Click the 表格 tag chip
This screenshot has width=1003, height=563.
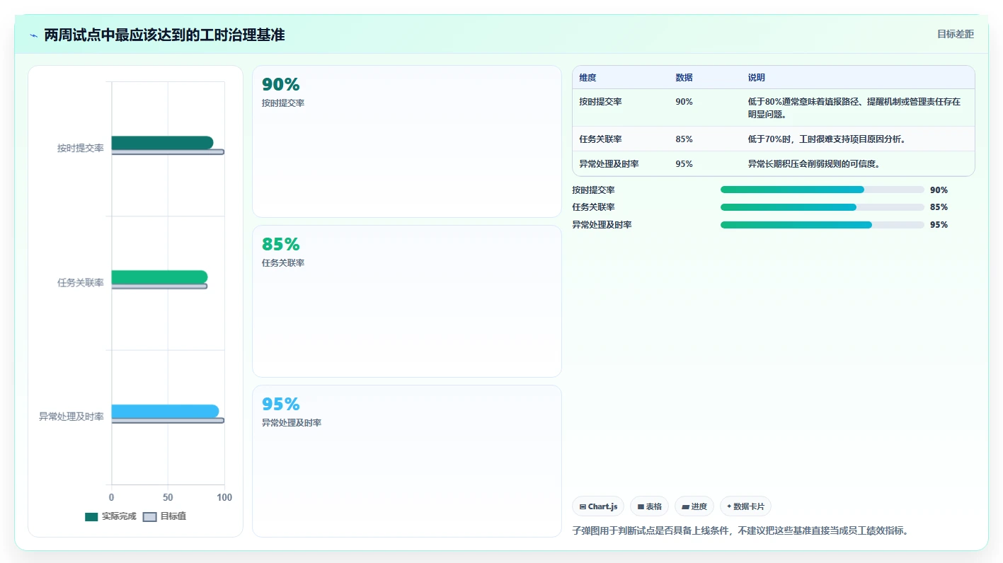(649, 506)
